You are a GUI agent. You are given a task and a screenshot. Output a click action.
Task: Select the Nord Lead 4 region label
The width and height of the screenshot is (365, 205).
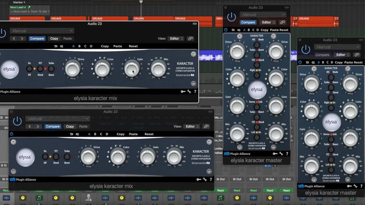click(18, 7)
